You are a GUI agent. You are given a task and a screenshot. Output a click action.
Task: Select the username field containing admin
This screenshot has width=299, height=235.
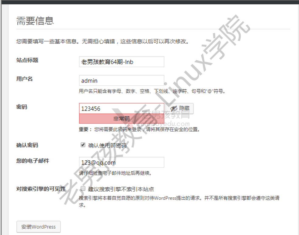coord(122,80)
